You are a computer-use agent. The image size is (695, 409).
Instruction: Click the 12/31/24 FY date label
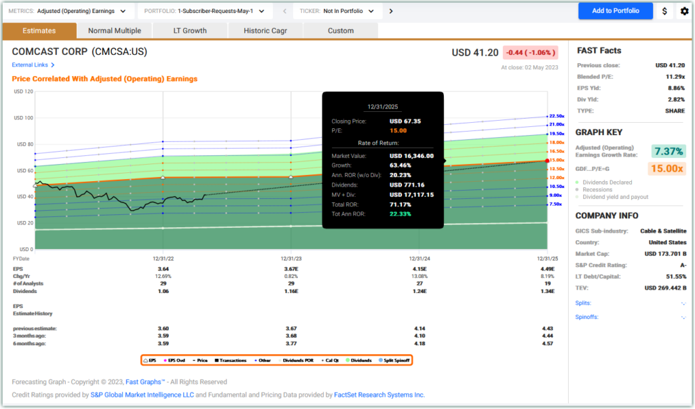[x=419, y=258]
